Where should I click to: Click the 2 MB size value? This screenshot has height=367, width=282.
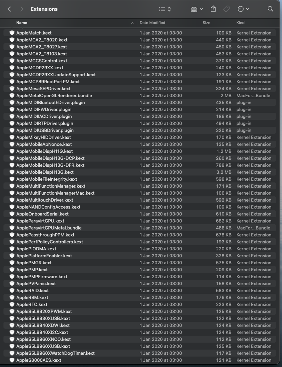click(226, 95)
